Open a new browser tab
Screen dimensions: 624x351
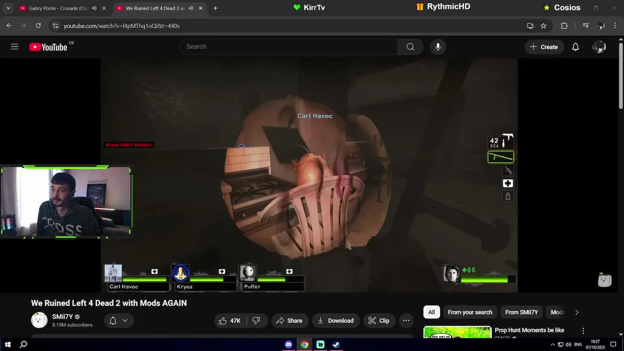(215, 8)
